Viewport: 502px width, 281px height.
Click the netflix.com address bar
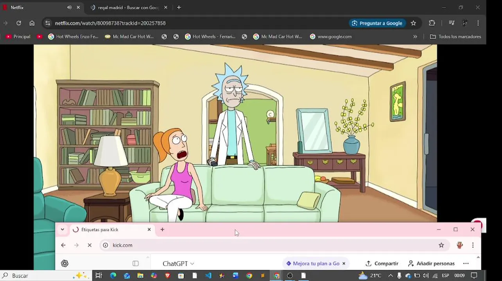click(x=195, y=23)
